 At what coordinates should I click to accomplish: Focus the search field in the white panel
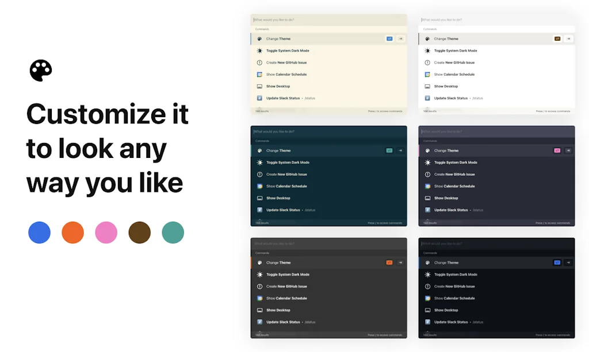pos(496,20)
